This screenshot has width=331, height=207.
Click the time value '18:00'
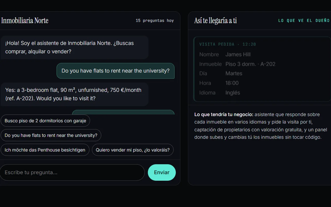232,83
